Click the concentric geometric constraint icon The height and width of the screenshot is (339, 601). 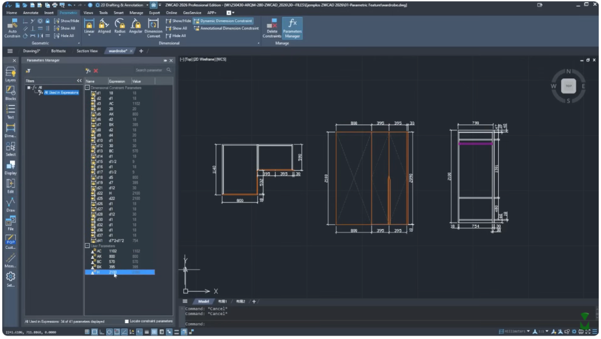[x=40, y=21]
